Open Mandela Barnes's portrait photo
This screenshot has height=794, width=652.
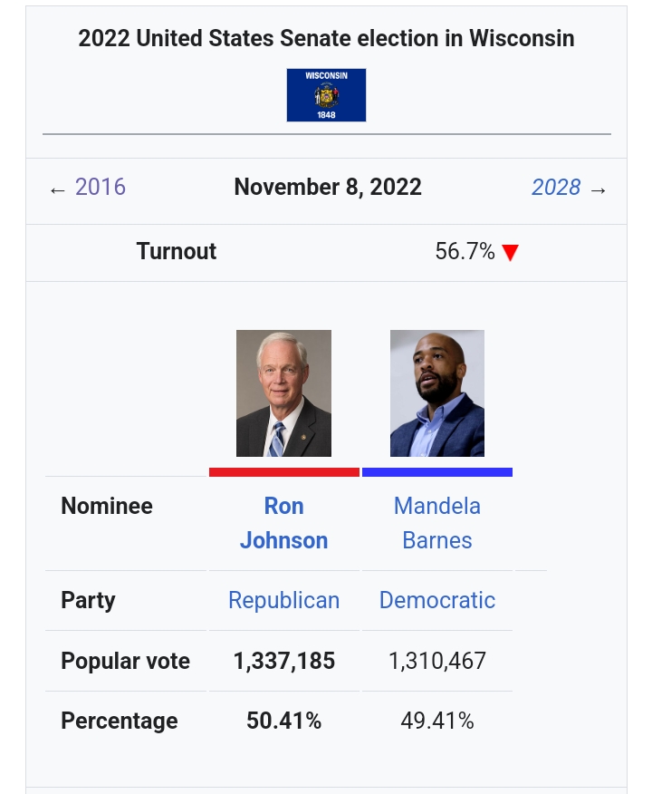point(436,393)
